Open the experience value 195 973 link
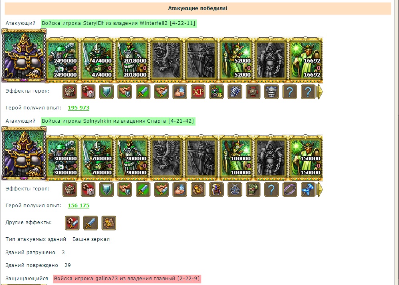The width and height of the screenshot is (399, 285). [79, 108]
